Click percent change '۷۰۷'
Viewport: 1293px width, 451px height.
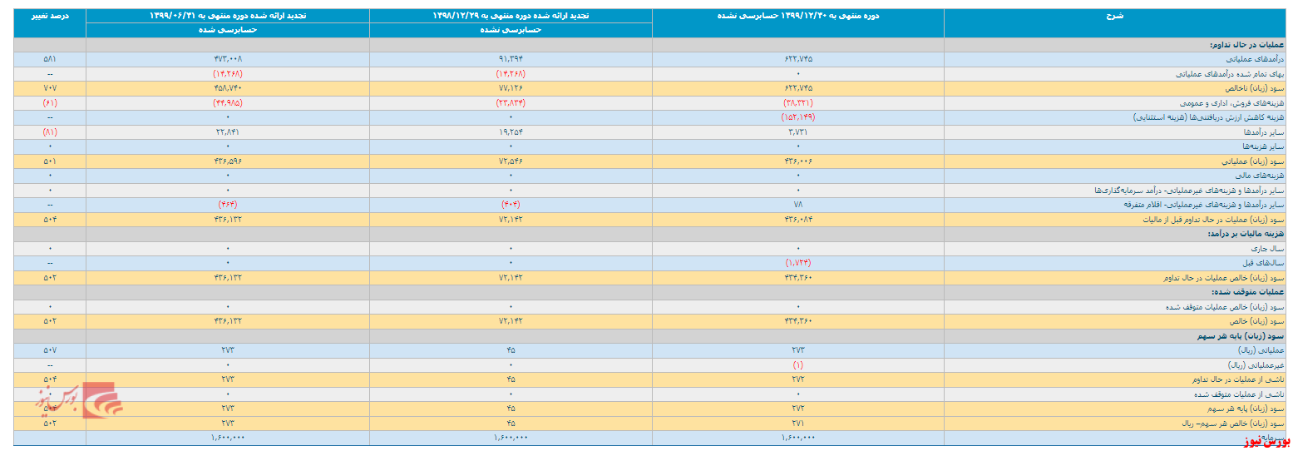click(x=49, y=87)
